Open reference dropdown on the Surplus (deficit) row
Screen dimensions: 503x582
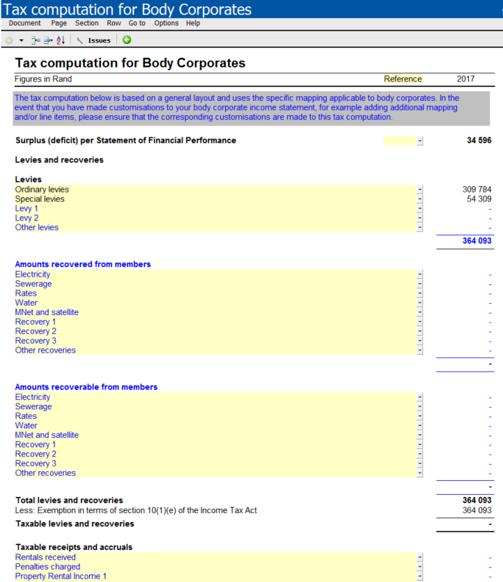click(419, 141)
